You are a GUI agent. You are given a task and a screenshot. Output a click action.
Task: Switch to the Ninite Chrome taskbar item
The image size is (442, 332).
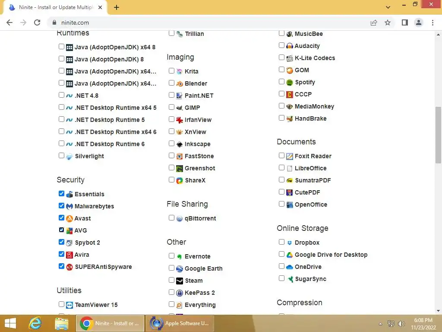(x=110, y=323)
